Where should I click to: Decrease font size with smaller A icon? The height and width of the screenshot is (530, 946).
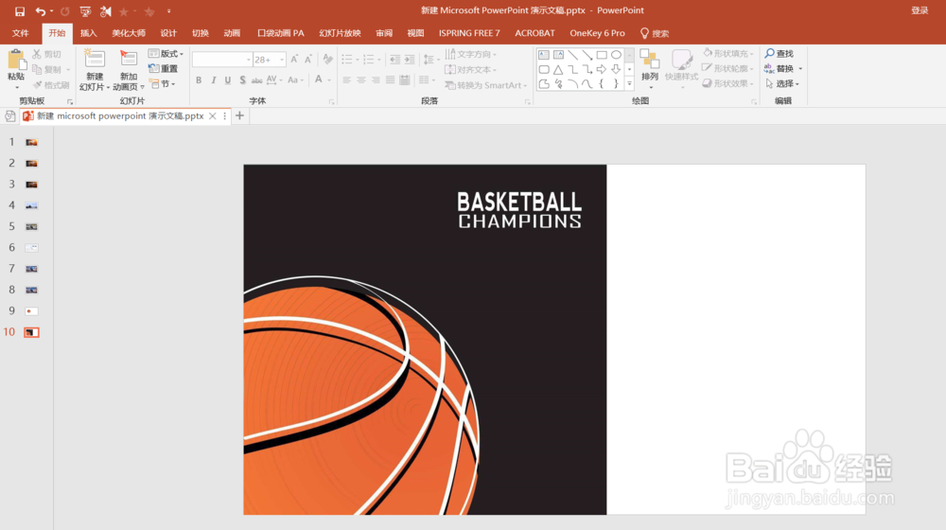(x=308, y=60)
